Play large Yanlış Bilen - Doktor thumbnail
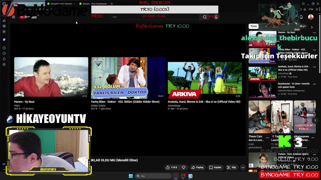This screenshot has height=180, width=321. 128,78
